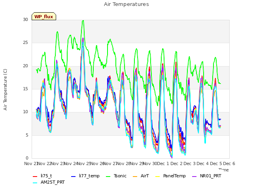Toggle the NR01_PRT legend entry
This screenshot has height=190, width=253.
click(206, 176)
